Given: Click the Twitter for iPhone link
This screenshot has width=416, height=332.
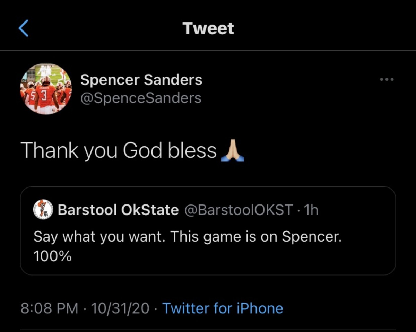Looking at the screenshot, I should pyautogui.click(x=223, y=308).
